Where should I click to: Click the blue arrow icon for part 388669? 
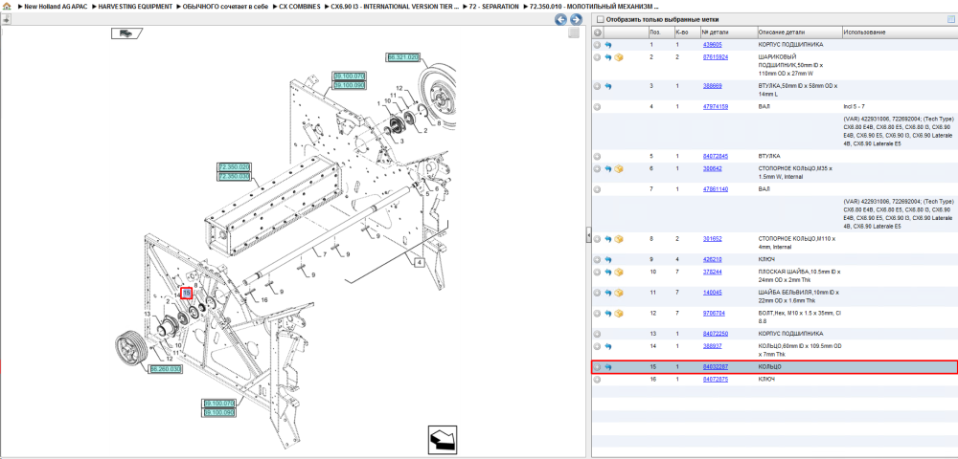click(608, 86)
